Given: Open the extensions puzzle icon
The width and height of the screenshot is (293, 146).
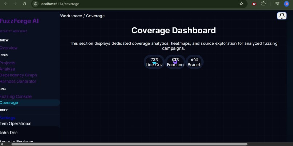Looking at the screenshot, I should tap(263, 4).
